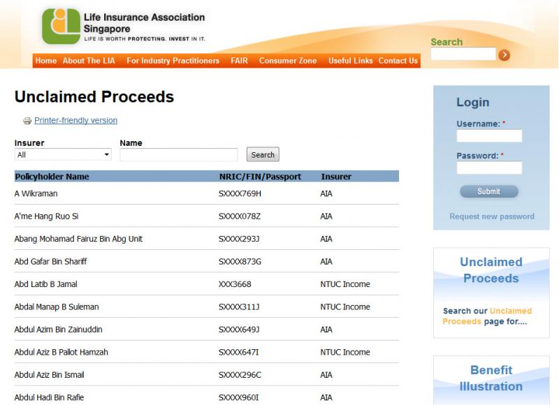
Task: Click the name Abdul Aziz Bin Ismail
Action: pyautogui.click(x=49, y=375)
